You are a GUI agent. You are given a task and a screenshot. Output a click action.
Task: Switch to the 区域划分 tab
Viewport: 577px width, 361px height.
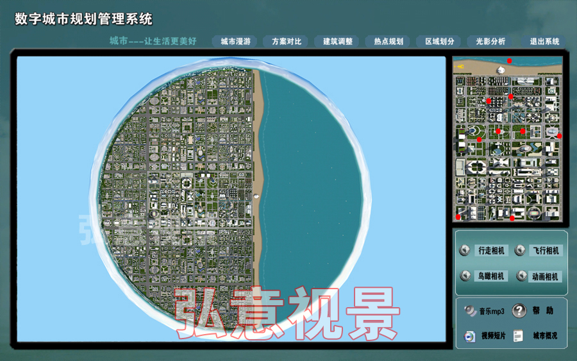click(x=439, y=42)
